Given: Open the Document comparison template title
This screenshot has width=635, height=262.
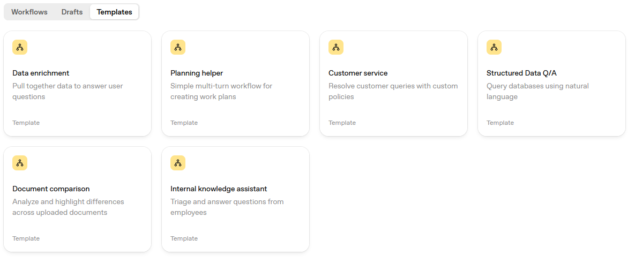Looking at the screenshot, I should pos(51,189).
